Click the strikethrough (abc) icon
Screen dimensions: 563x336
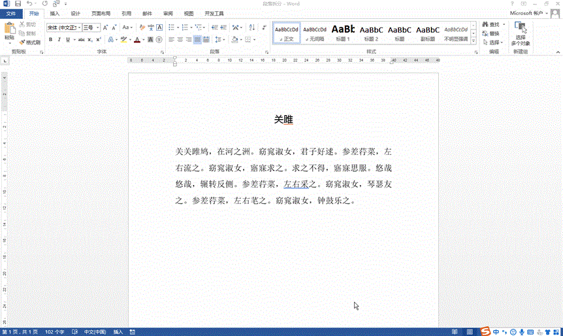tap(81, 40)
